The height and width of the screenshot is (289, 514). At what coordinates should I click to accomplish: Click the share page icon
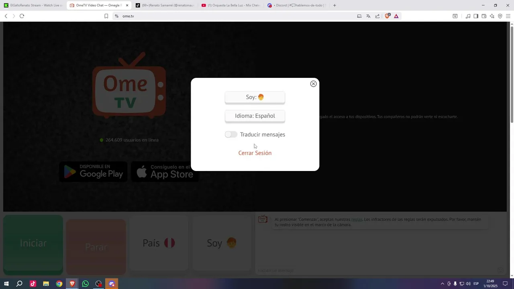click(377, 16)
